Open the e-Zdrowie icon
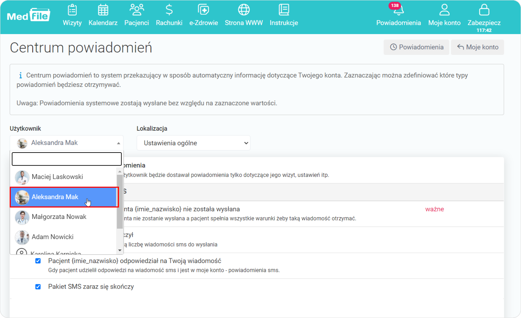 pos(204,10)
